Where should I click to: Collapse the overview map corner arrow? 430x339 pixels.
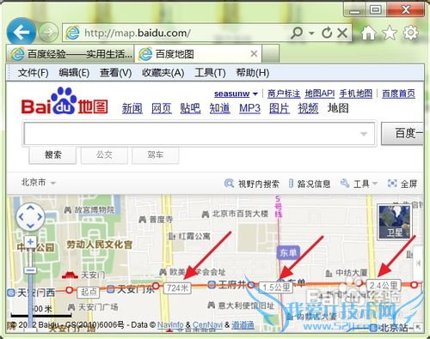(x=418, y=327)
